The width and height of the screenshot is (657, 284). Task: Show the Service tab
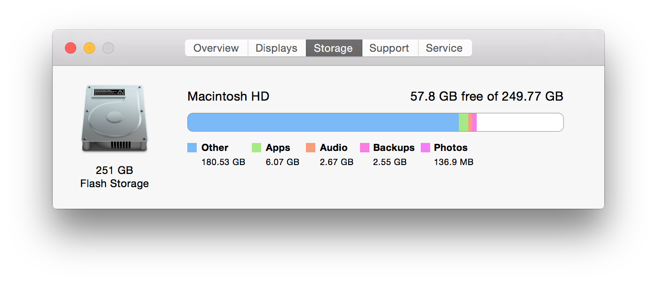click(x=444, y=48)
